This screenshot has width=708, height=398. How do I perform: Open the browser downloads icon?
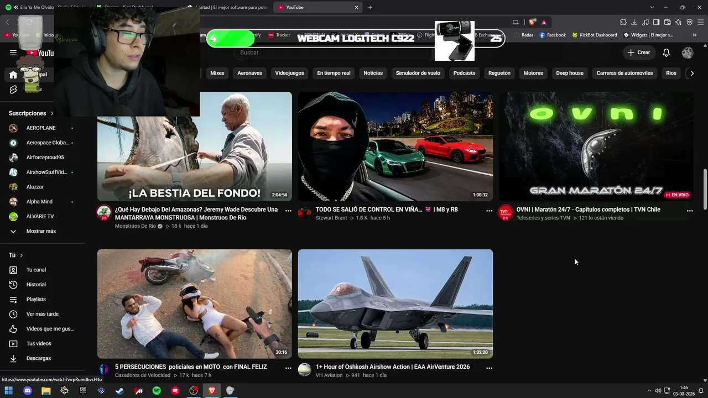pos(634,22)
